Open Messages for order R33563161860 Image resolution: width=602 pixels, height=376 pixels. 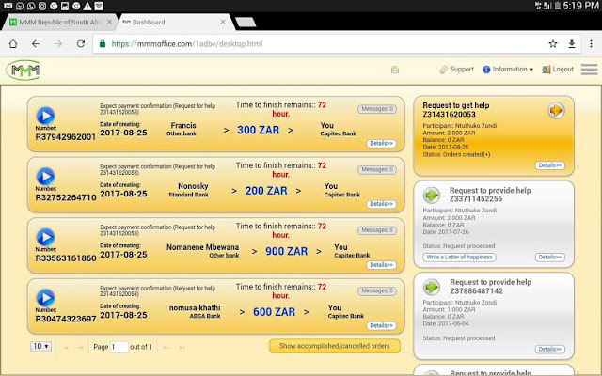coord(377,230)
